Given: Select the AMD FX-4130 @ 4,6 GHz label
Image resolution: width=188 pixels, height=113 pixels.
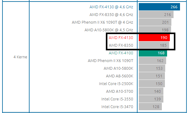Looking at the screenshot, I should coord(111,7).
